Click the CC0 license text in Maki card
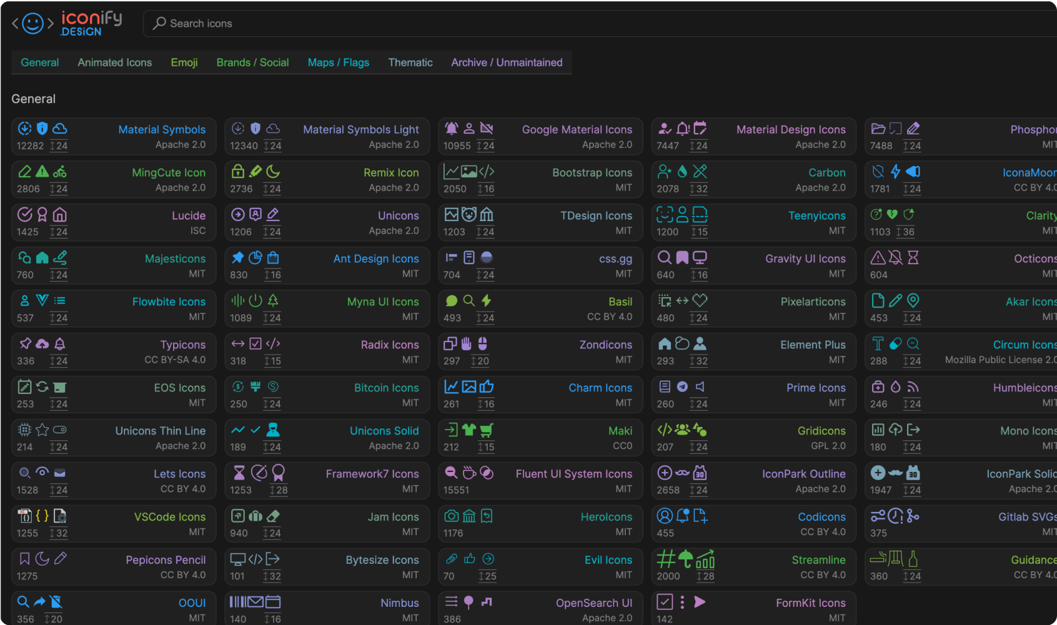This screenshot has width=1057, height=625. pyautogui.click(x=622, y=446)
